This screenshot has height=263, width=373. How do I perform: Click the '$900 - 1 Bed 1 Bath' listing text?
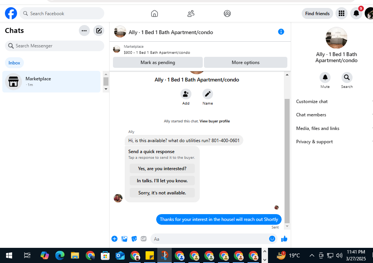[157, 53]
